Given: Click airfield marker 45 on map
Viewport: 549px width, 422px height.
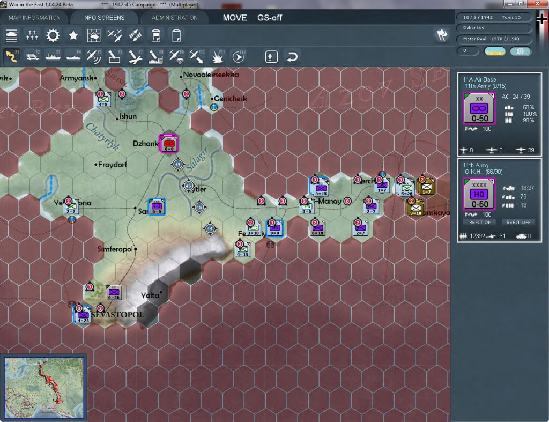Looking at the screenshot, I should [x=199, y=208].
